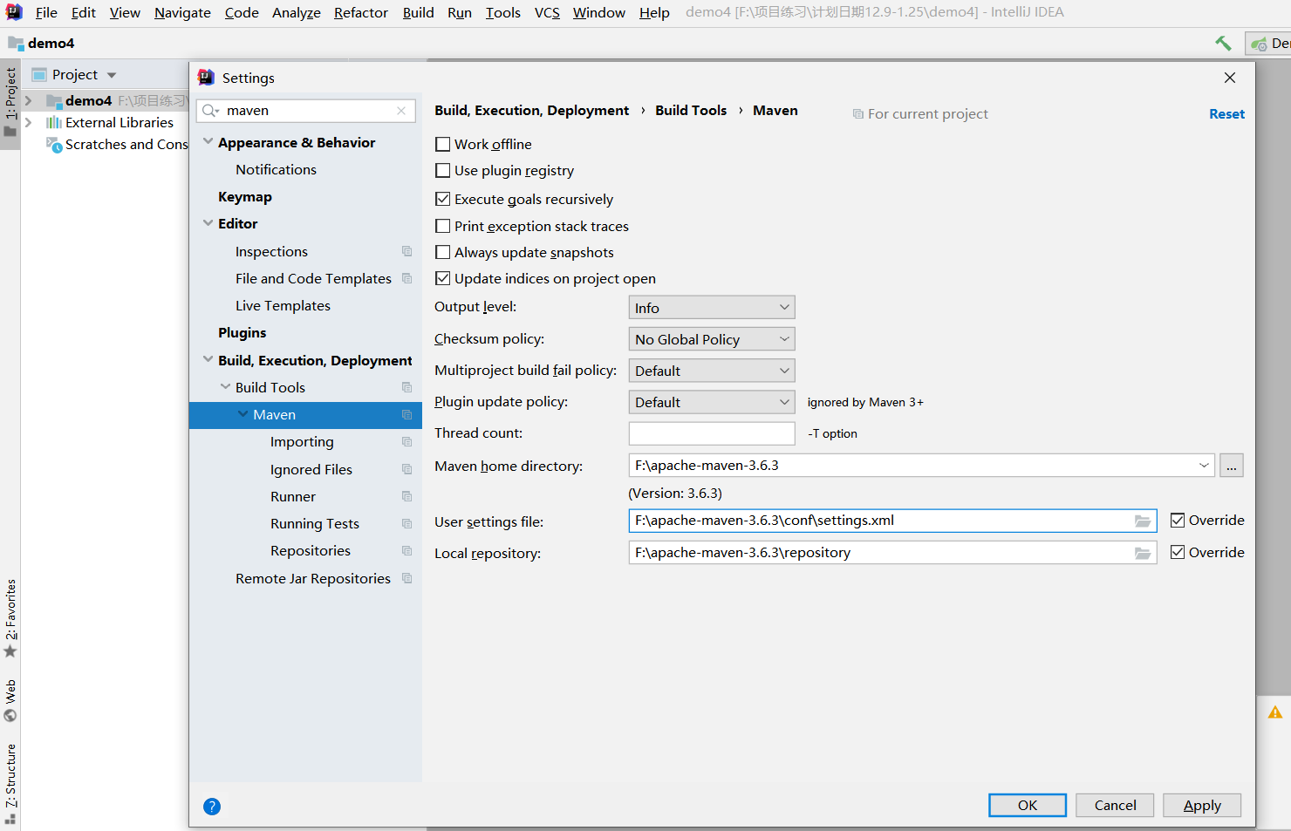Open the Structure tool window tab
The width and height of the screenshot is (1291, 831).
point(10,783)
